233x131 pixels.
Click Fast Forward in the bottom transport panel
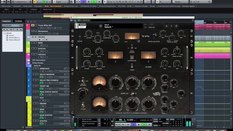pos(128,124)
